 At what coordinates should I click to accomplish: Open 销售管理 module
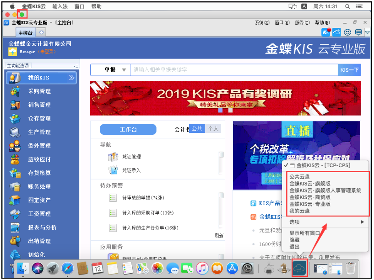[x=39, y=105]
